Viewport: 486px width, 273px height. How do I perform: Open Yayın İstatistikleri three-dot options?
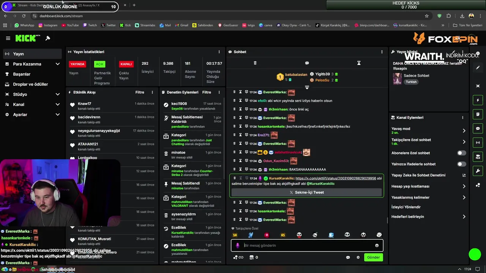click(219, 52)
